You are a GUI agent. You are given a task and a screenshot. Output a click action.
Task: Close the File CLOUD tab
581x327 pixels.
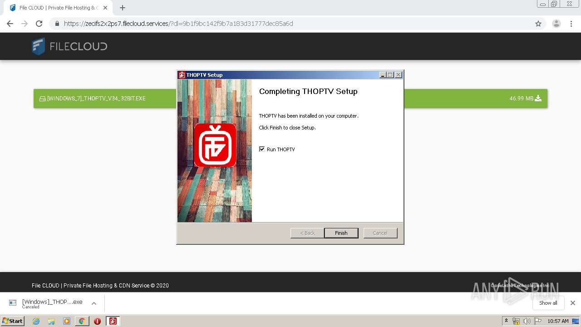coord(106,8)
